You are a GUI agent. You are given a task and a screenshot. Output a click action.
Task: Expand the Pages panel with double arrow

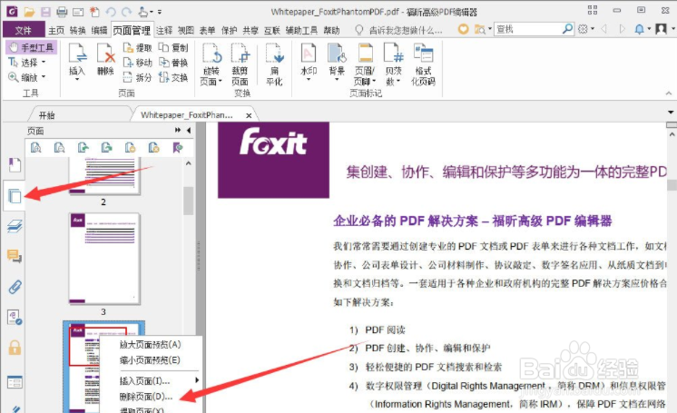pyautogui.click(x=178, y=130)
